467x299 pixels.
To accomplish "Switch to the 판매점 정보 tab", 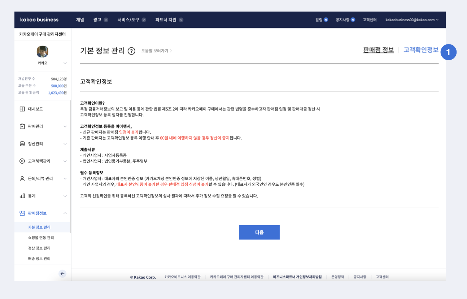I will pyautogui.click(x=378, y=50).
